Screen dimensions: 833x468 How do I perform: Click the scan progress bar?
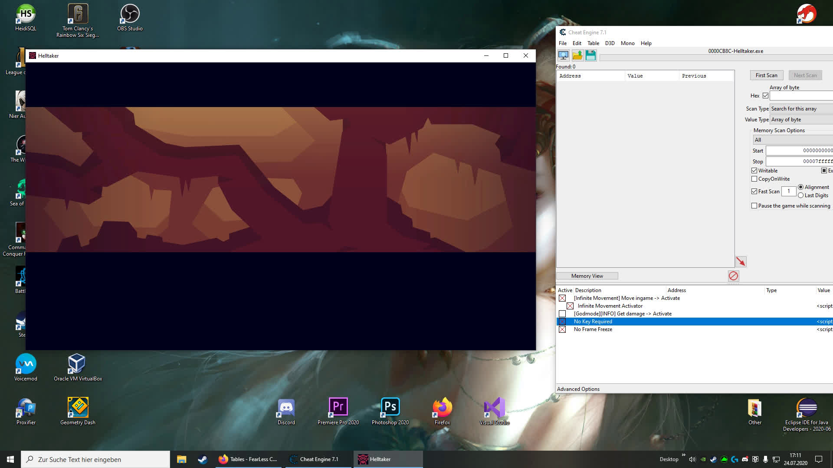716,58
